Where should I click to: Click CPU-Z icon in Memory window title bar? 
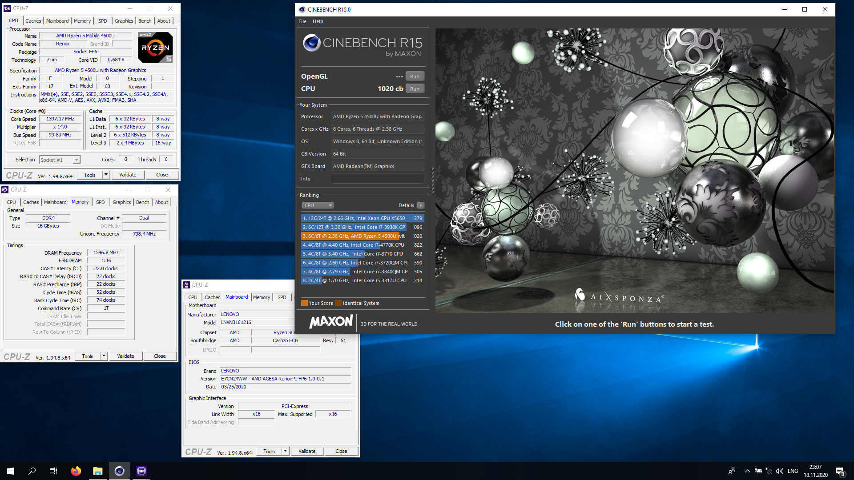[5, 190]
